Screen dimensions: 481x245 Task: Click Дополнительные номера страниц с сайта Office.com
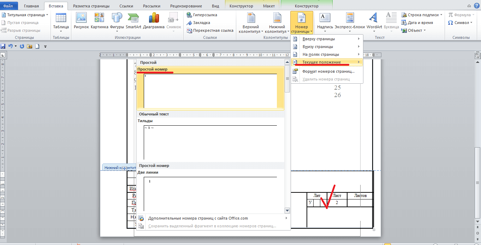click(198, 218)
